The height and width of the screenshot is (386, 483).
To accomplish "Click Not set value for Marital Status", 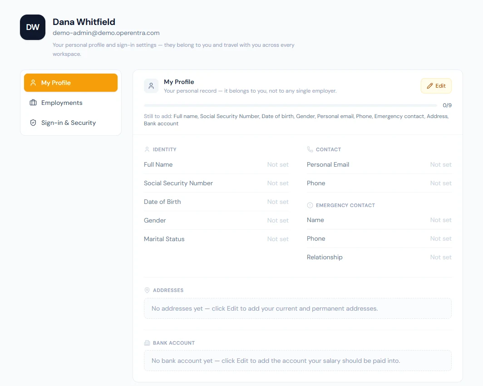I will 278,239.
